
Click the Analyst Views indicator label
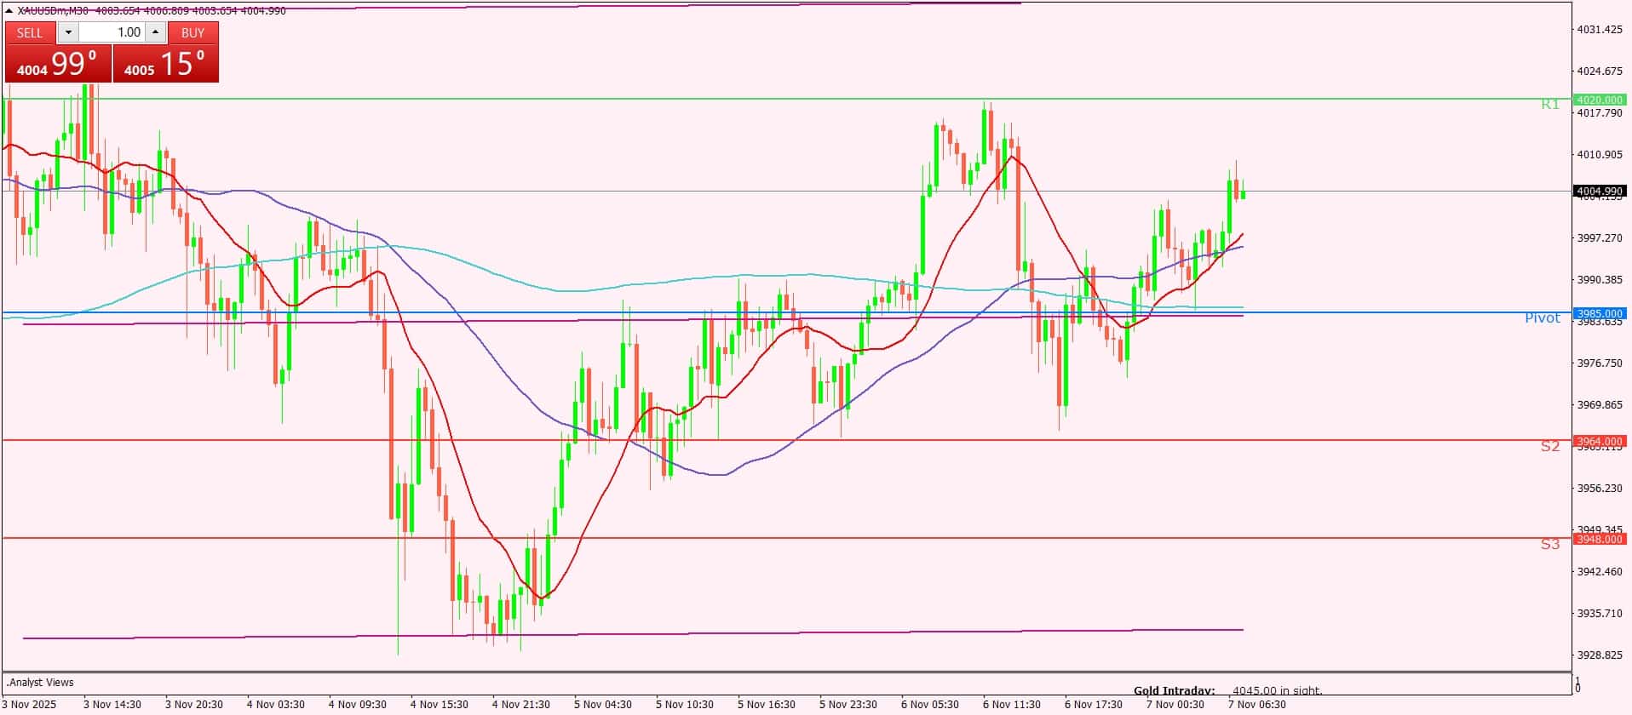click(40, 683)
